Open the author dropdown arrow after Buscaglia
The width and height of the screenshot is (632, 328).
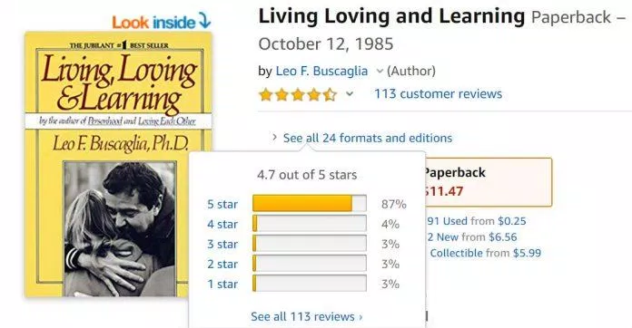tap(380, 72)
